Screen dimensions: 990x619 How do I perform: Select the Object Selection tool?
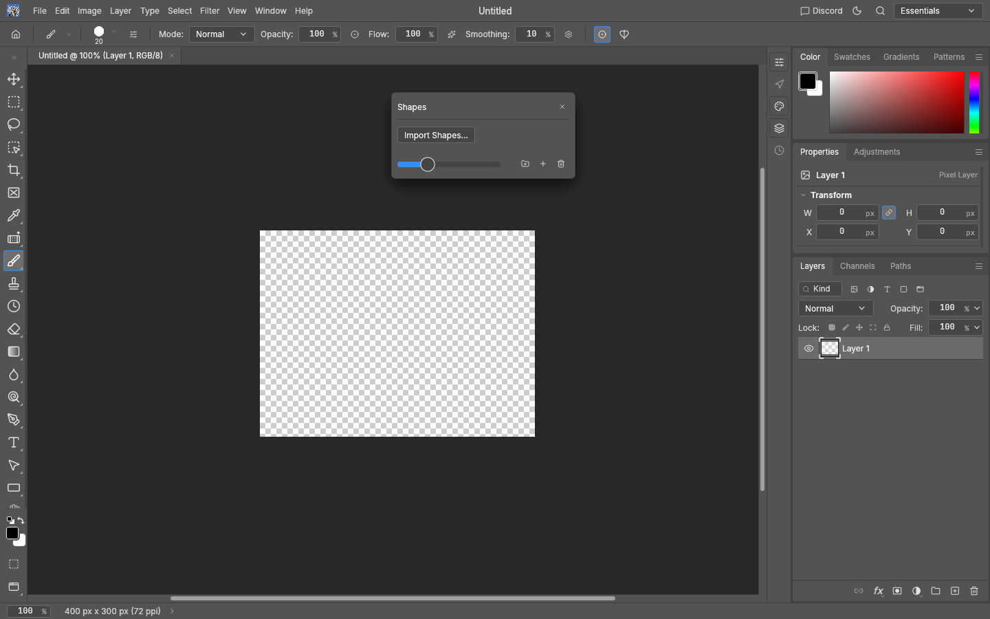(x=14, y=147)
